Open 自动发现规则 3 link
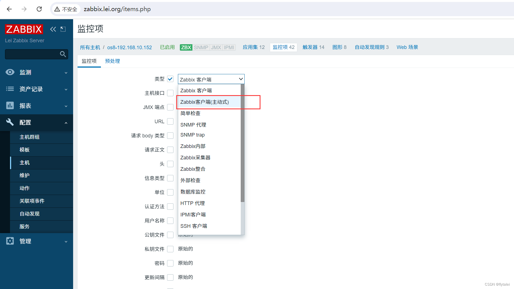514x289 pixels. [x=372, y=47]
